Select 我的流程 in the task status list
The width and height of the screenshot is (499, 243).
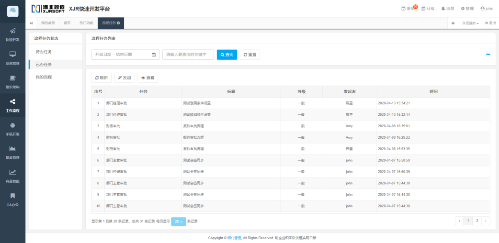pos(56,77)
